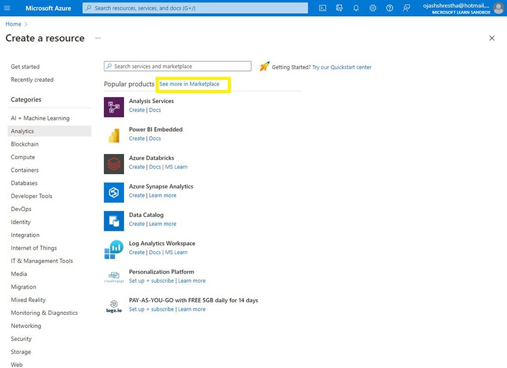Click the Search services and marketplace field
The height and width of the screenshot is (368, 507).
(178, 66)
